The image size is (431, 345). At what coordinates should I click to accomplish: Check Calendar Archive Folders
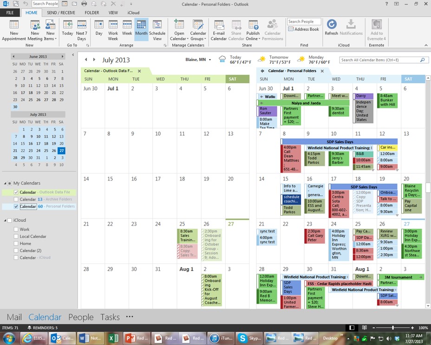pos(16,199)
